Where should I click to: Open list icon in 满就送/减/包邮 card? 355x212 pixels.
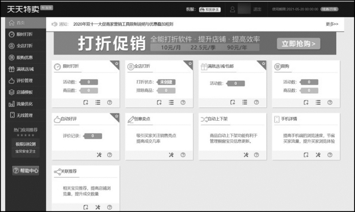(x=244, y=102)
